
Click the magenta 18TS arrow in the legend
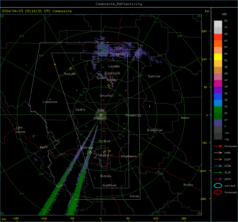[x=218, y=179]
